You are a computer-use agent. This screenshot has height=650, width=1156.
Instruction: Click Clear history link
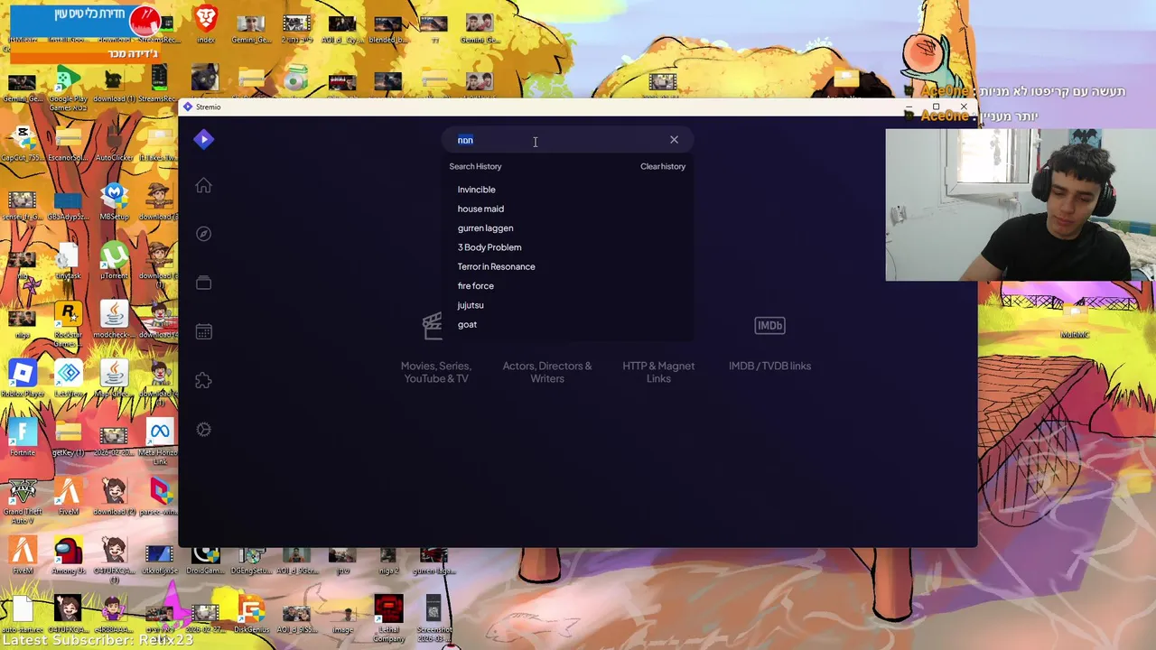click(x=663, y=166)
